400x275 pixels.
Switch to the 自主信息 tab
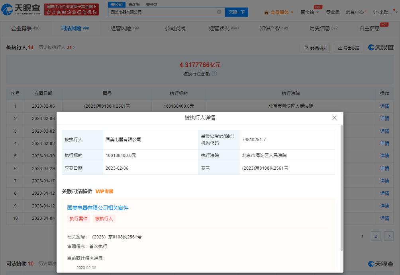pyautogui.click(x=369, y=28)
